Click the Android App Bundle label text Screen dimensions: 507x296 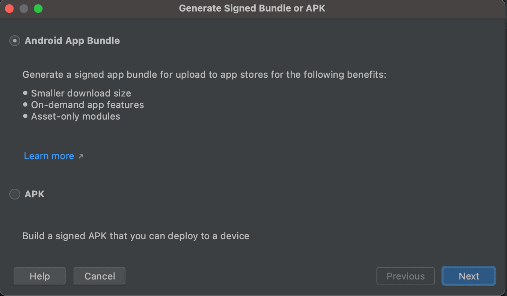72,41
